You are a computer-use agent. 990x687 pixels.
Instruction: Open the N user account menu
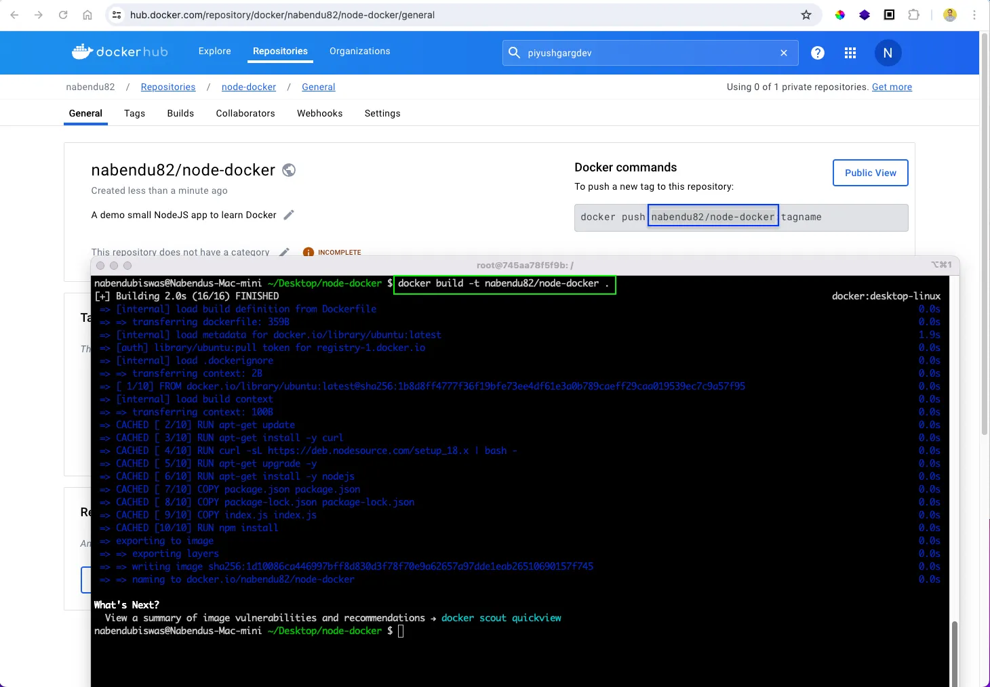(888, 53)
